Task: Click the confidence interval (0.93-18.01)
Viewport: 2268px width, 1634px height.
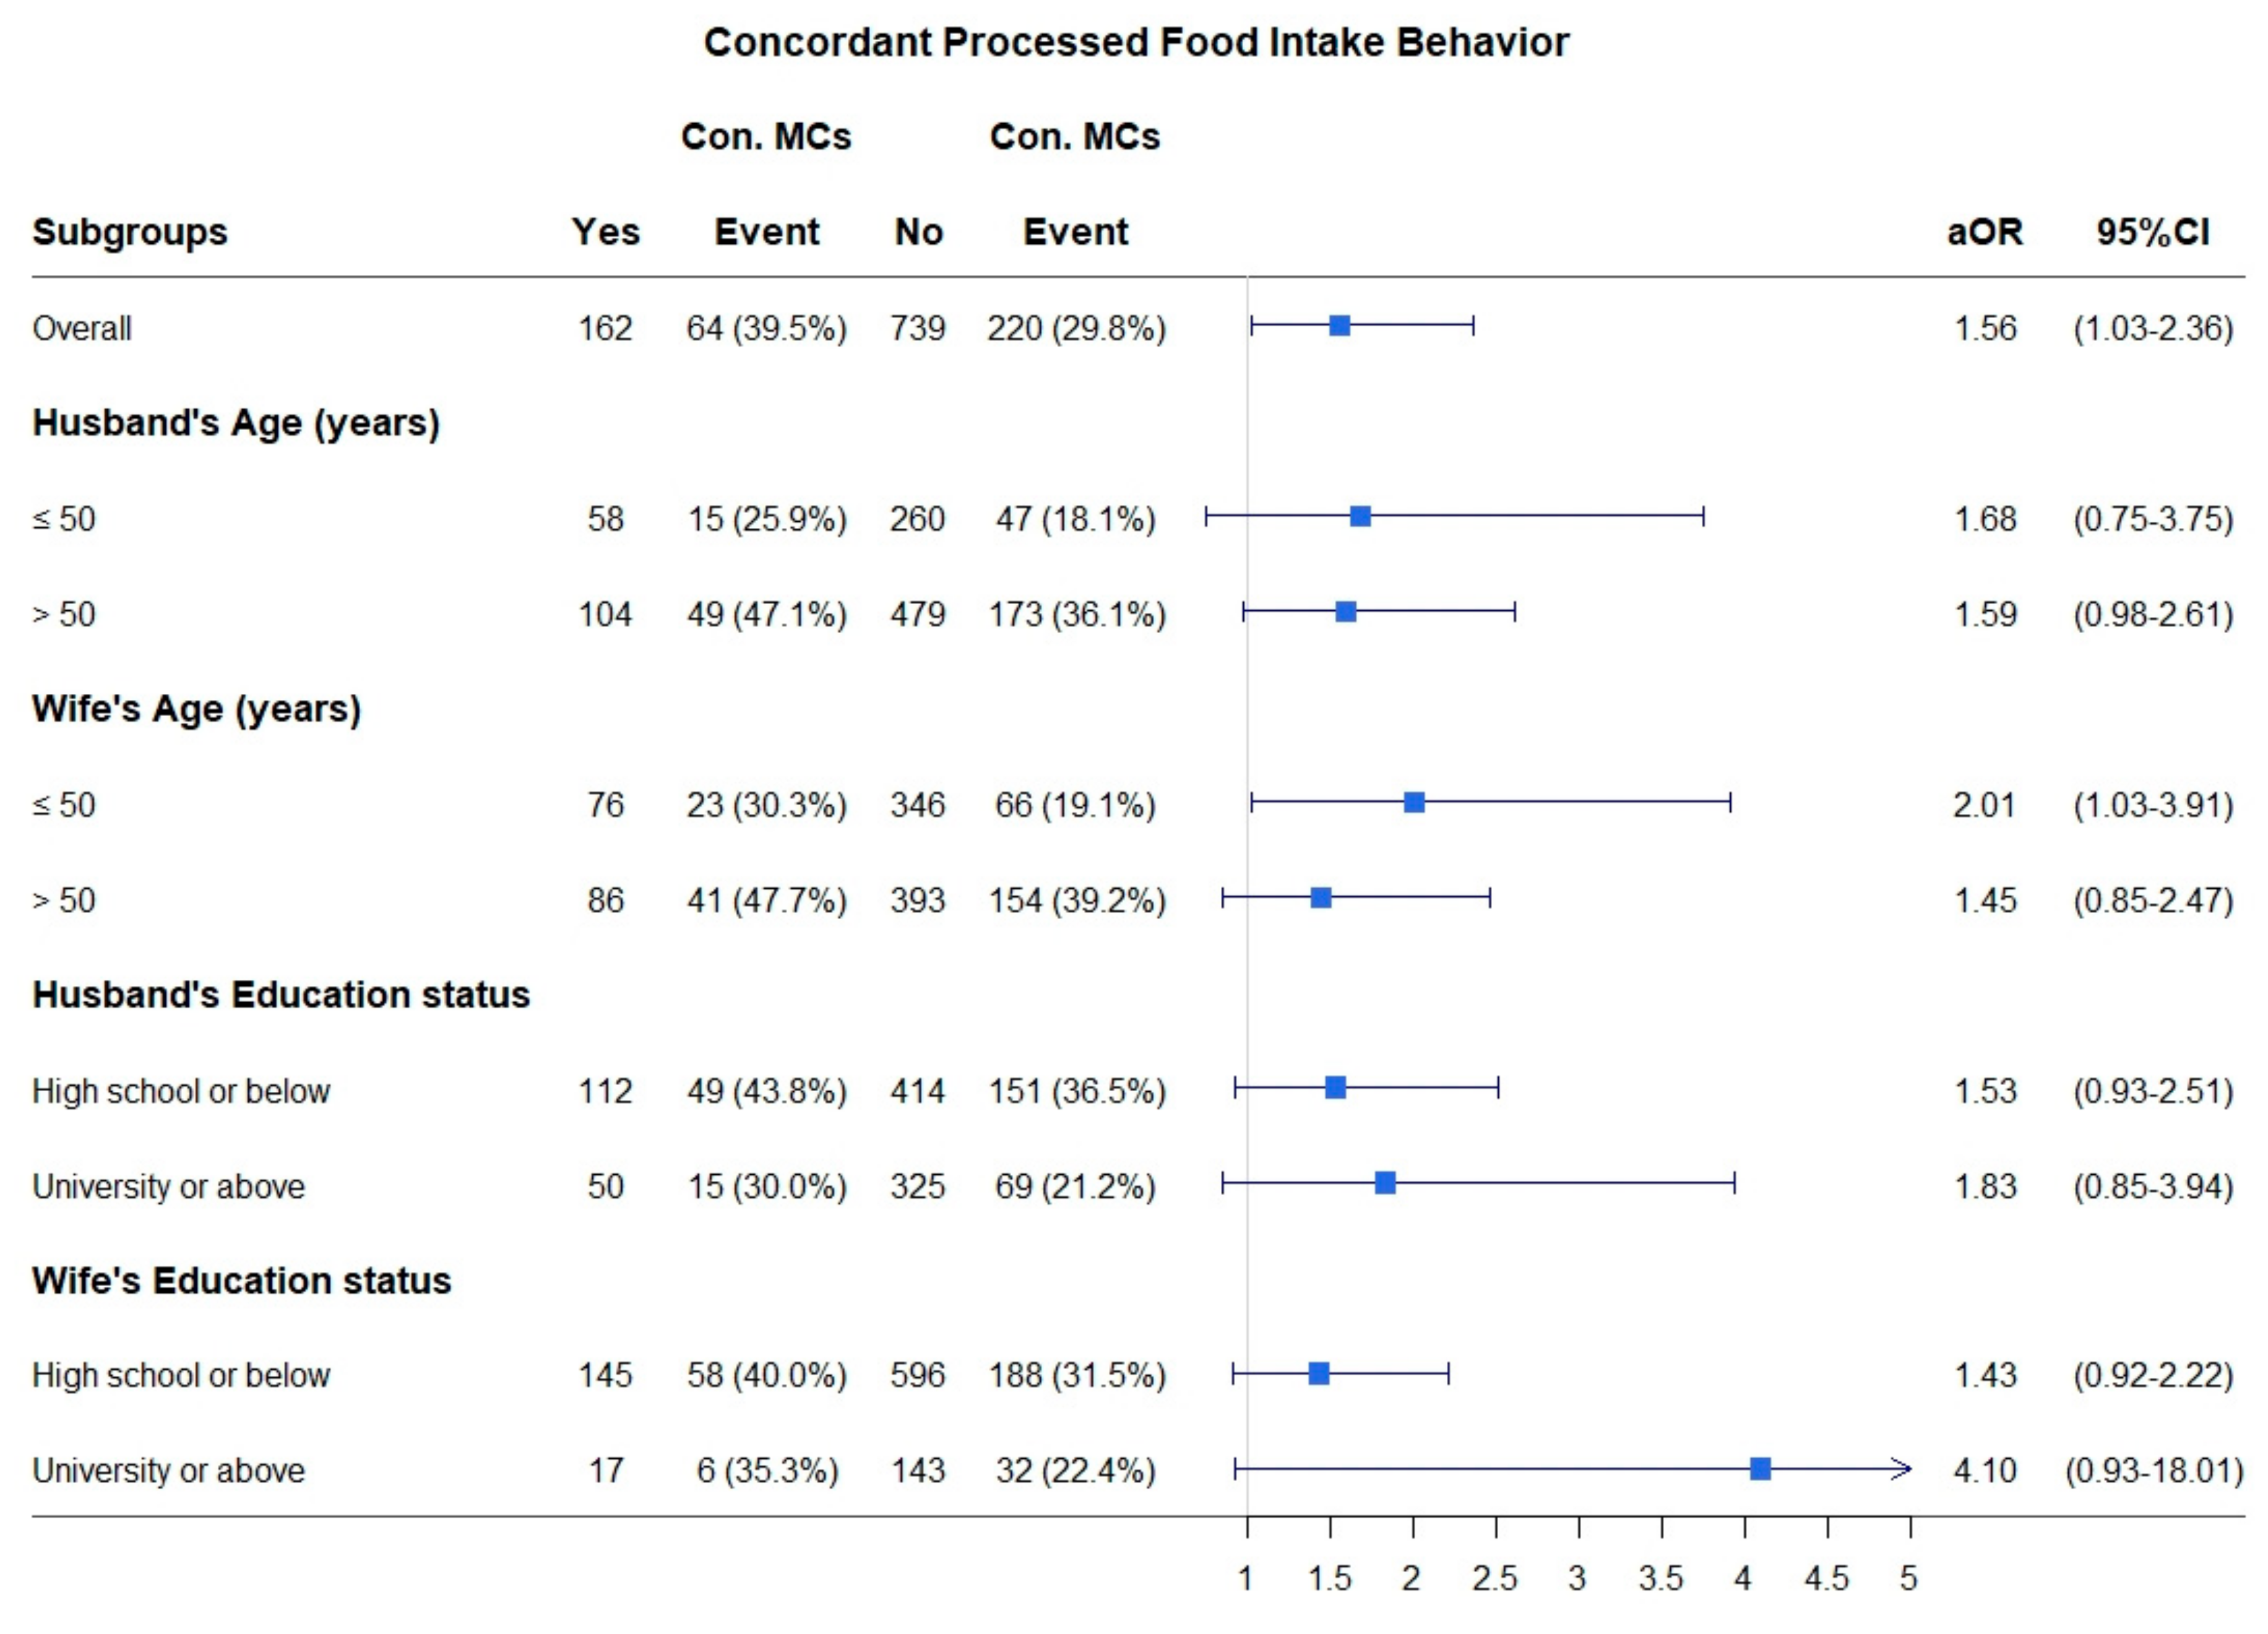Action: [2154, 1471]
